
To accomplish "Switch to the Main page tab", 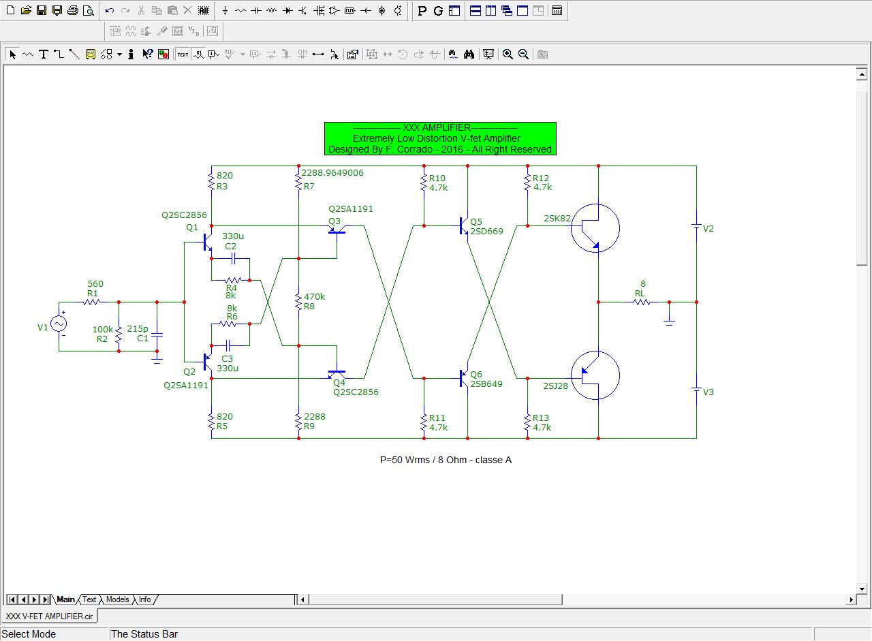I will [65, 599].
